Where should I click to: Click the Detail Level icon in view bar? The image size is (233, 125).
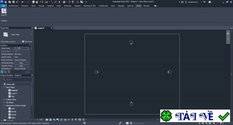tap(47, 120)
